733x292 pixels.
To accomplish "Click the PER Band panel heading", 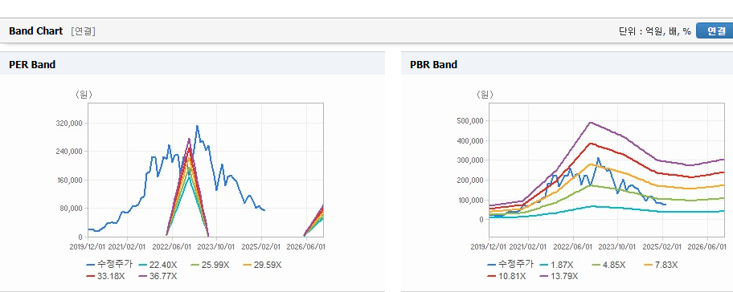I will coord(32,65).
